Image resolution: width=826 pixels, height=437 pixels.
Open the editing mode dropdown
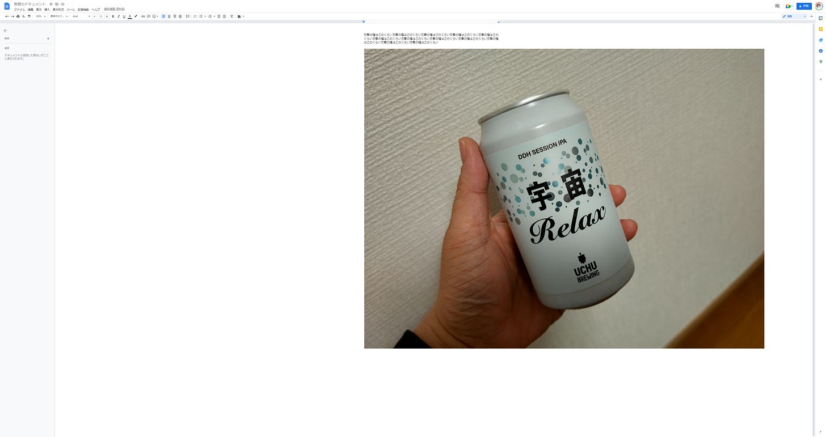[794, 16]
